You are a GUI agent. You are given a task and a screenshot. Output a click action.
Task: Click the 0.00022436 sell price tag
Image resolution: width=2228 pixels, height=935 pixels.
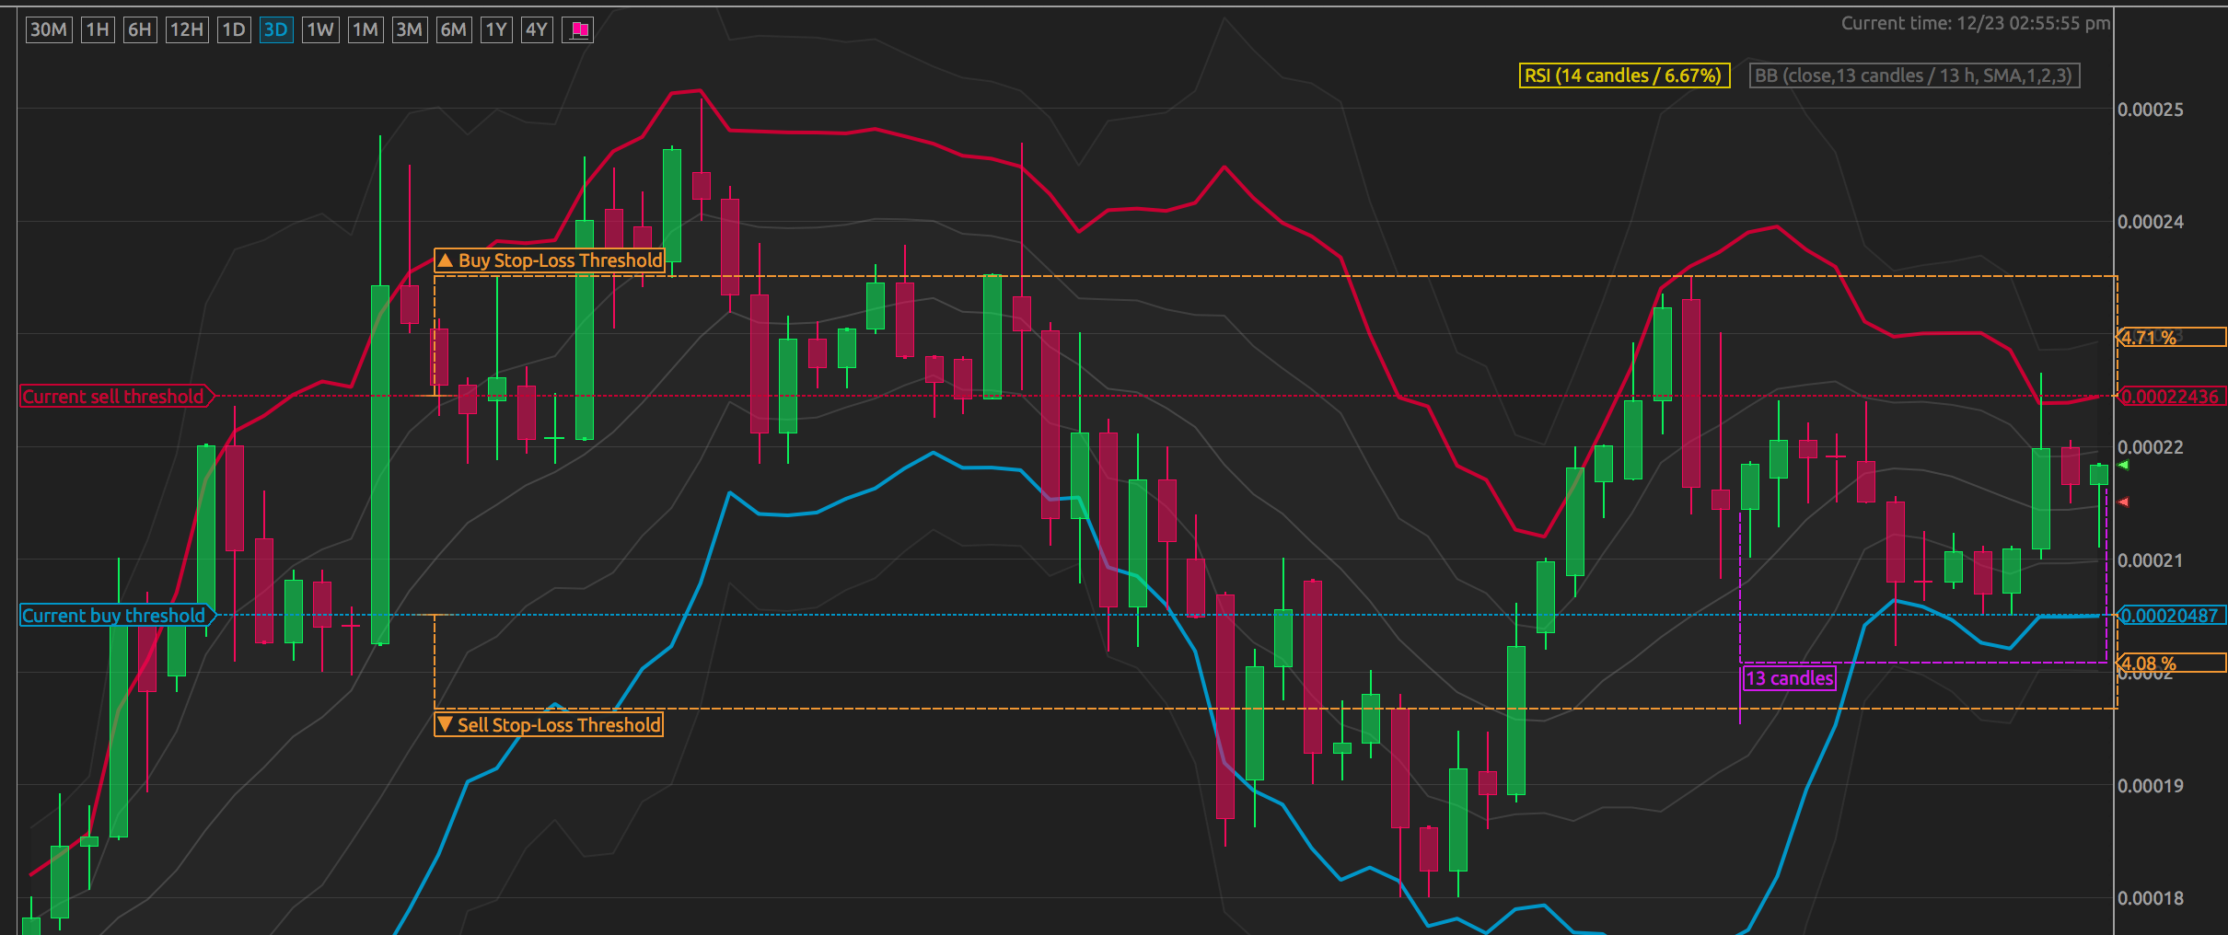[2172, 397]
